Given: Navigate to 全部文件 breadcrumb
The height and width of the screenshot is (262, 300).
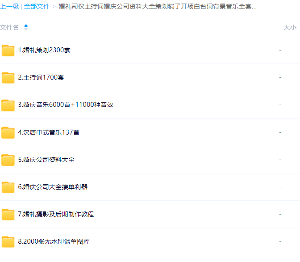Looking at the screenshot, I should click(37, 7).
